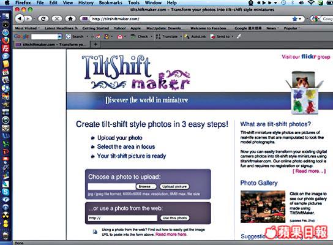Click the highlighter pen icon in Google toolbar
Screen dimensions: 333x245
tap(239, 37)
